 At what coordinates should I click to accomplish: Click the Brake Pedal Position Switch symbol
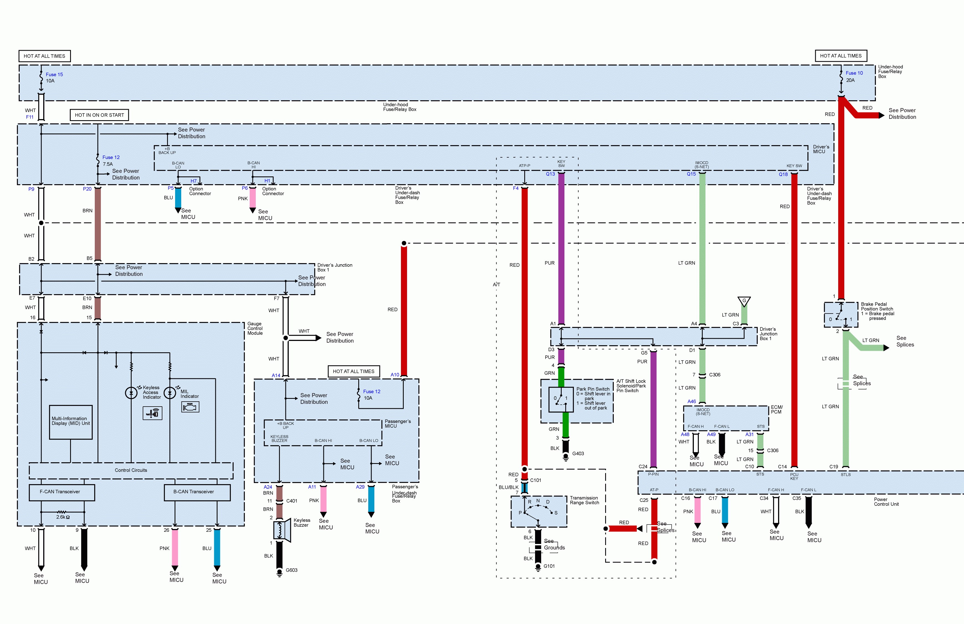(x=841, y=315)
